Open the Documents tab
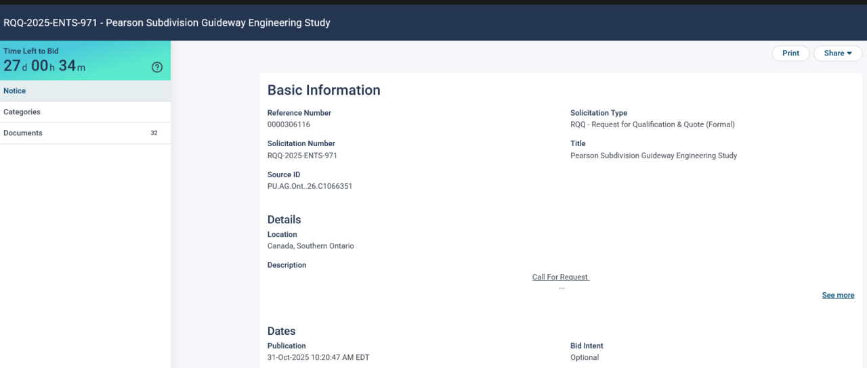This screenshot has height=368, width=867. pyautogui.click(x=23, y=133)
